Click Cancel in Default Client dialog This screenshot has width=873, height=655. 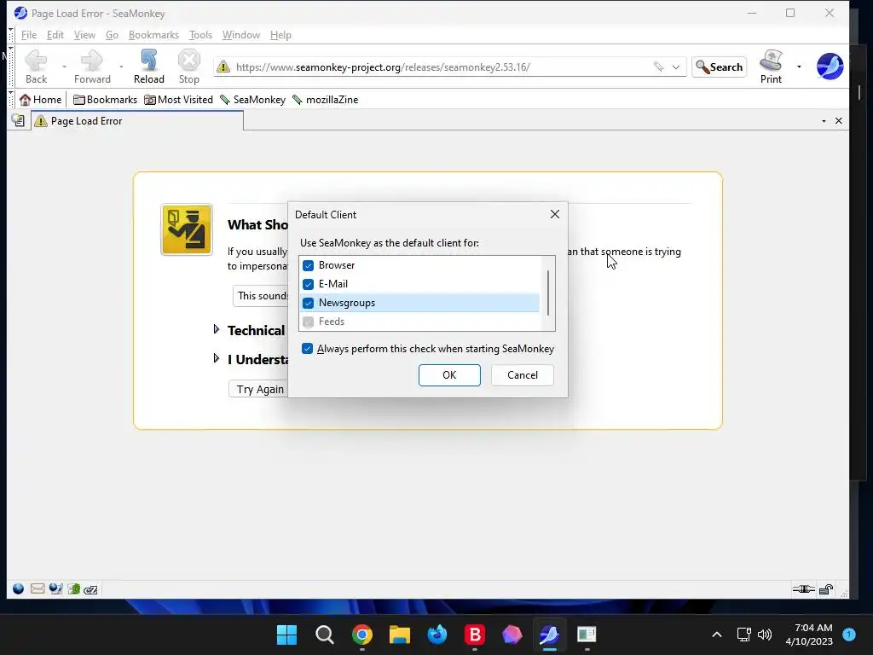tap(523, 375)
